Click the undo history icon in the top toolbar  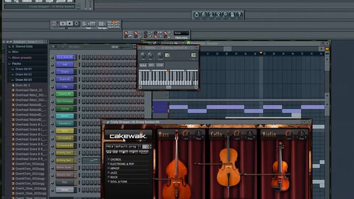pos(196,15)
